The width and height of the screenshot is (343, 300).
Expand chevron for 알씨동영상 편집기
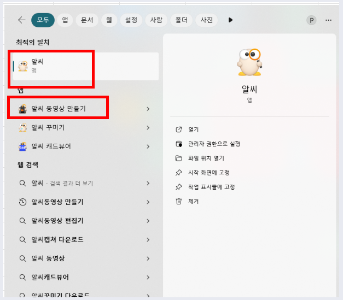(x=148, y=221)
